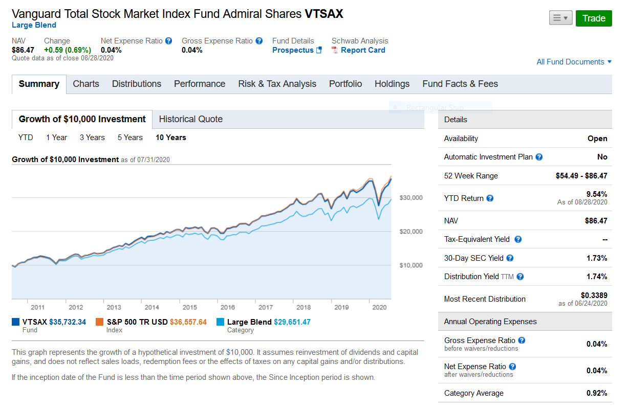Click the 2015 label on chart axis

[190, 307]
